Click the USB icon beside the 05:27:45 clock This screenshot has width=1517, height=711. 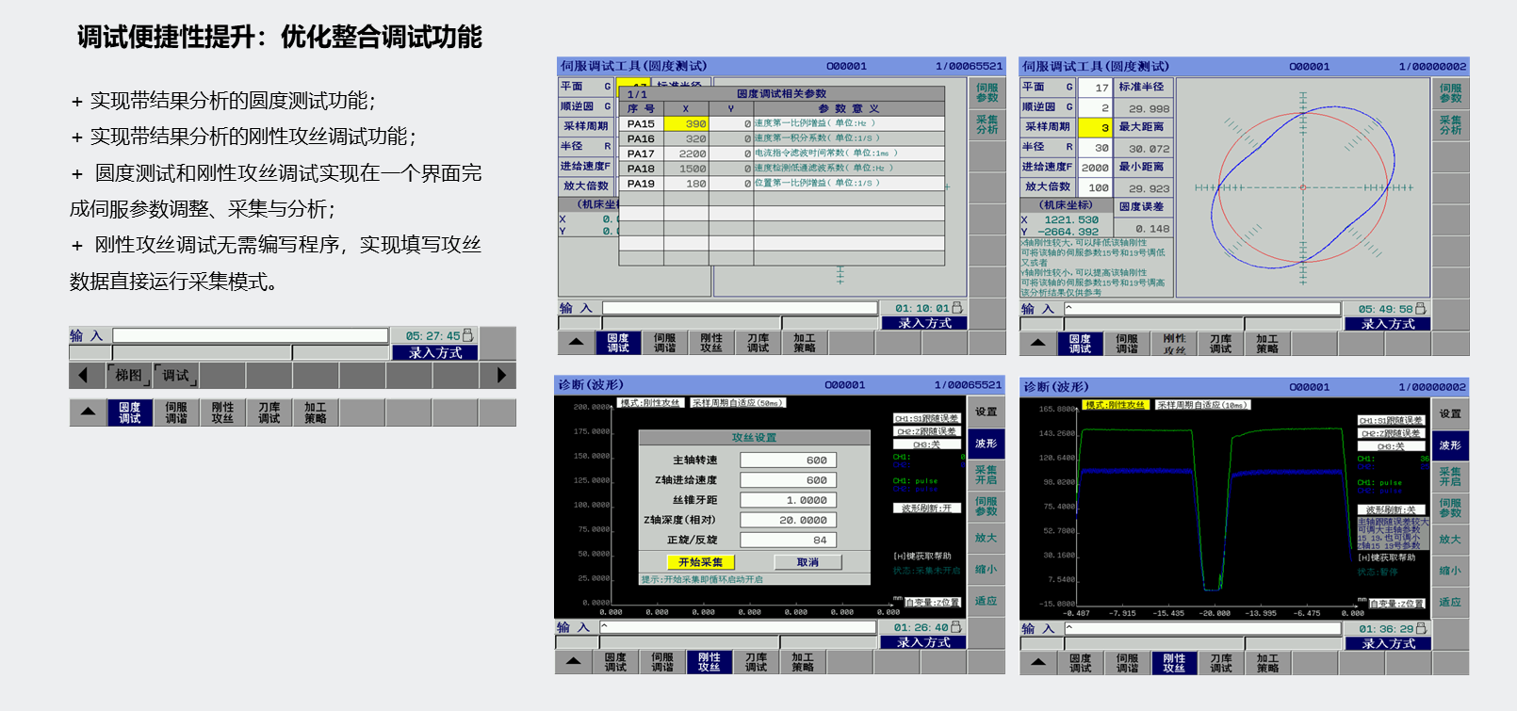[467, 335]
